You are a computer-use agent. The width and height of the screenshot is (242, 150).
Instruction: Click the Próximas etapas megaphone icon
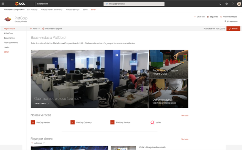point(221,17)
